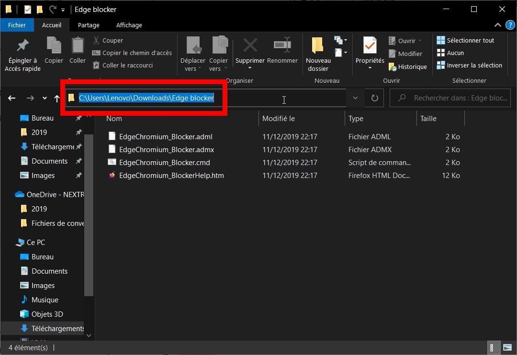Open the blue help question mark
Viewport: 517px width, 355px height.
[510, 25]
